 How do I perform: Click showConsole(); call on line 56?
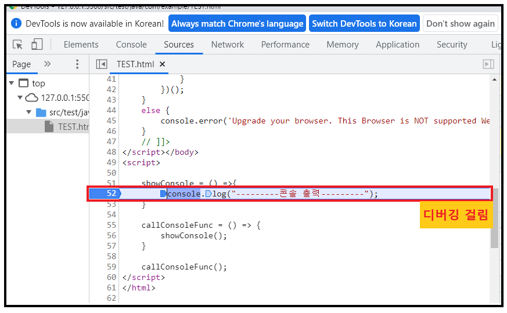coord(194,235)
